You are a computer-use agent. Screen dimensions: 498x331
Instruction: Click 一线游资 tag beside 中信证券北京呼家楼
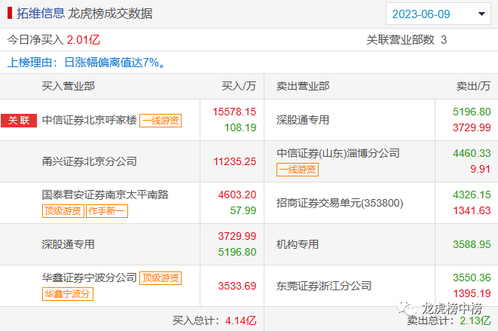[x=160, y=120]
